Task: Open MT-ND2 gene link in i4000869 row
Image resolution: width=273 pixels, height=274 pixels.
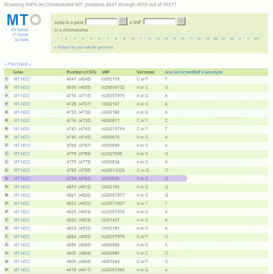Action: (x=22, y=145)
